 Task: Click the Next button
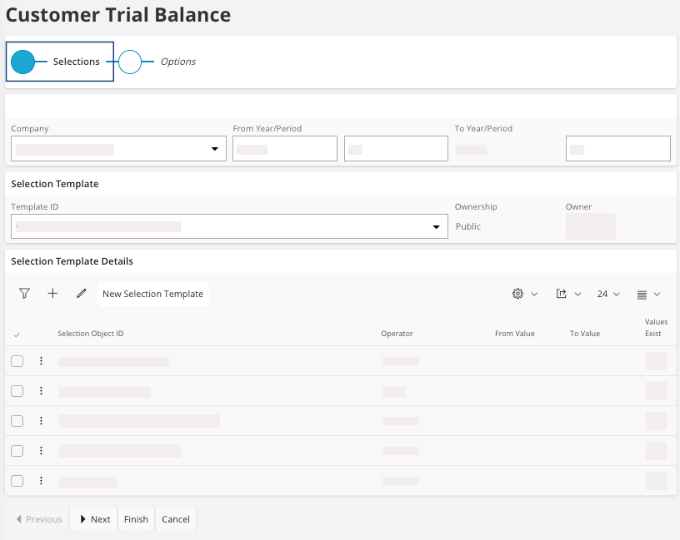point(93,519)
